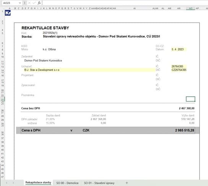Click the previous sheet navigation arrow
Viewport: 208px width, 186px height.
[x=7, y=183]
